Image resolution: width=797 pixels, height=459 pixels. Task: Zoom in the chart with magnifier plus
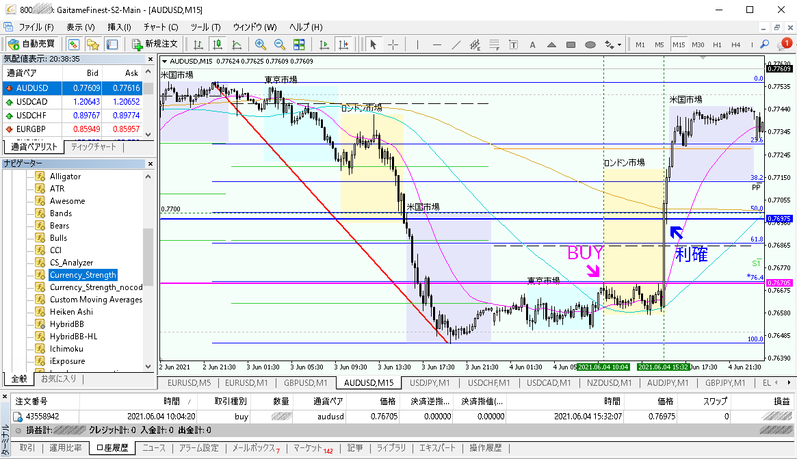click(x=260, y=44)
